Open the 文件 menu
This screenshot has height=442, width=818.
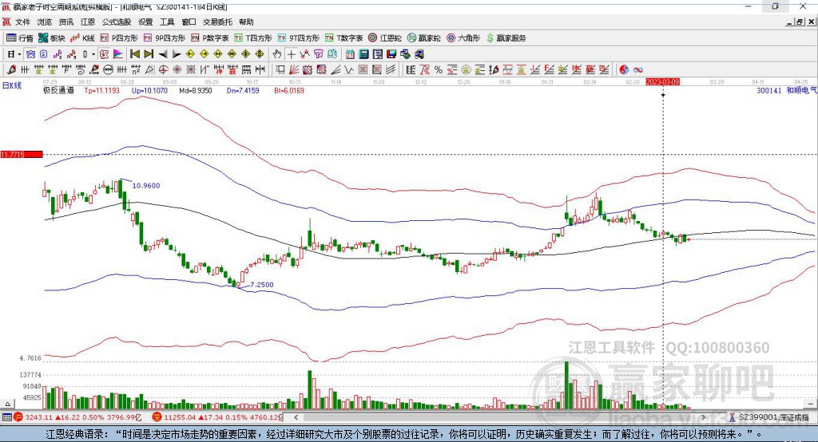[x=23, y=22]
